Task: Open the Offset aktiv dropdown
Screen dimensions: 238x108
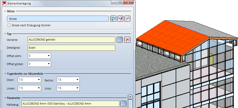Action: [49, 56]
